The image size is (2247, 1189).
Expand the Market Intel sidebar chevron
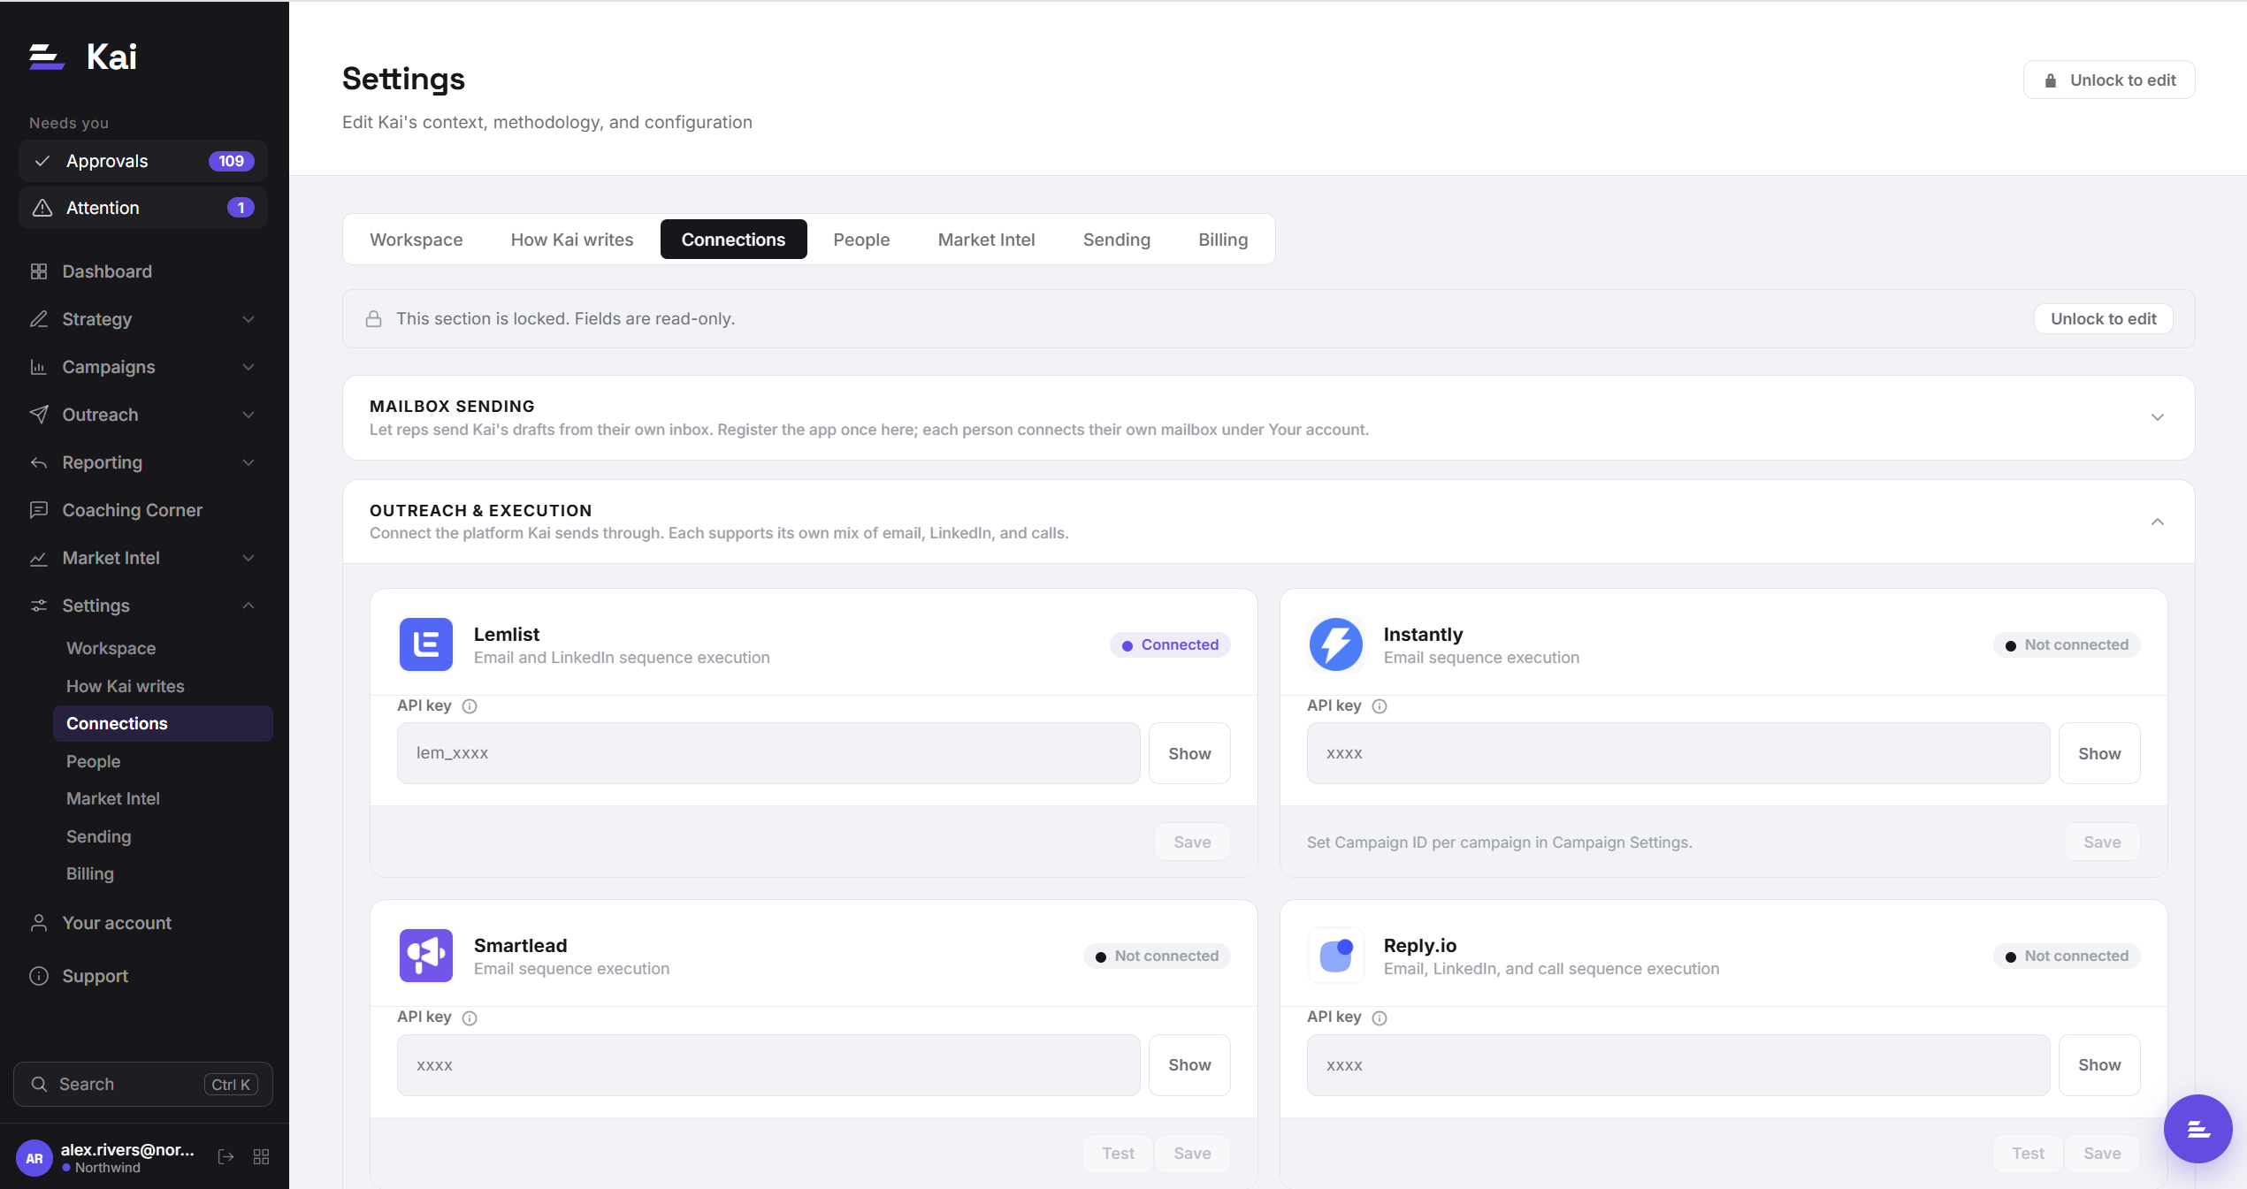tap(248, 558)
